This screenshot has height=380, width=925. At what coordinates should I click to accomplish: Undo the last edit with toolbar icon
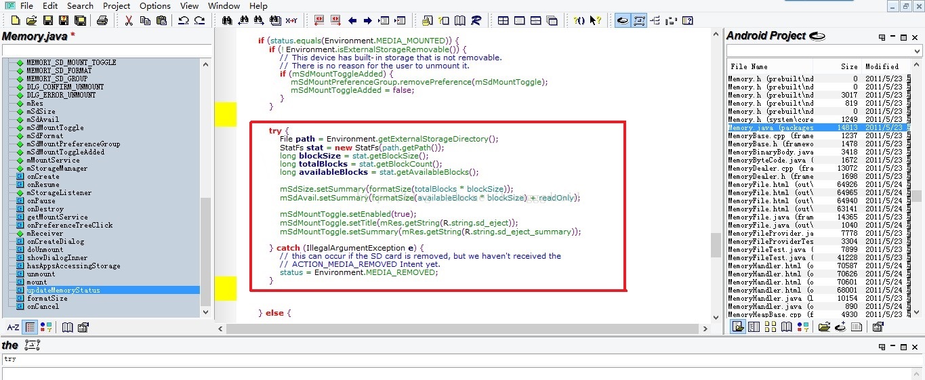click(x=183, y=20)
